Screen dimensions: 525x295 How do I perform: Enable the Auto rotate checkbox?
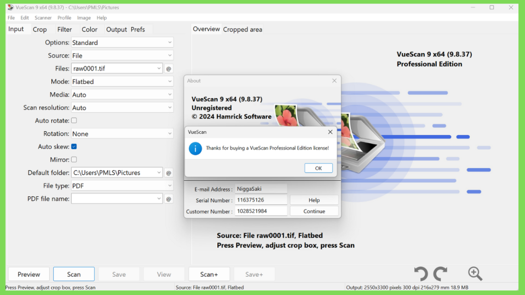74,120
